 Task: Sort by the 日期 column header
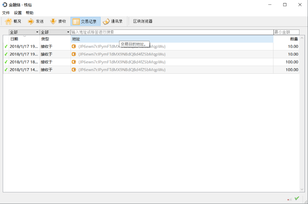coord(24,39)
